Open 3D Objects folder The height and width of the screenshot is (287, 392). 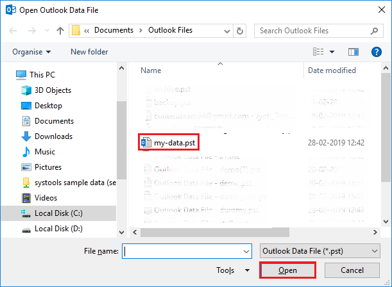pos(53,90)
